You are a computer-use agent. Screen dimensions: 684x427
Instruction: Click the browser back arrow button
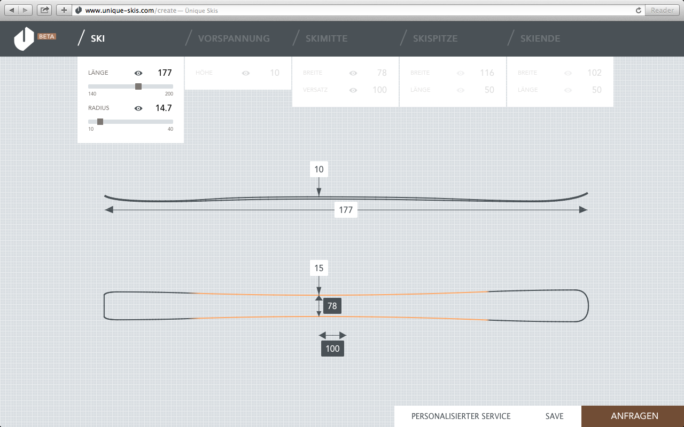[12, 10]
